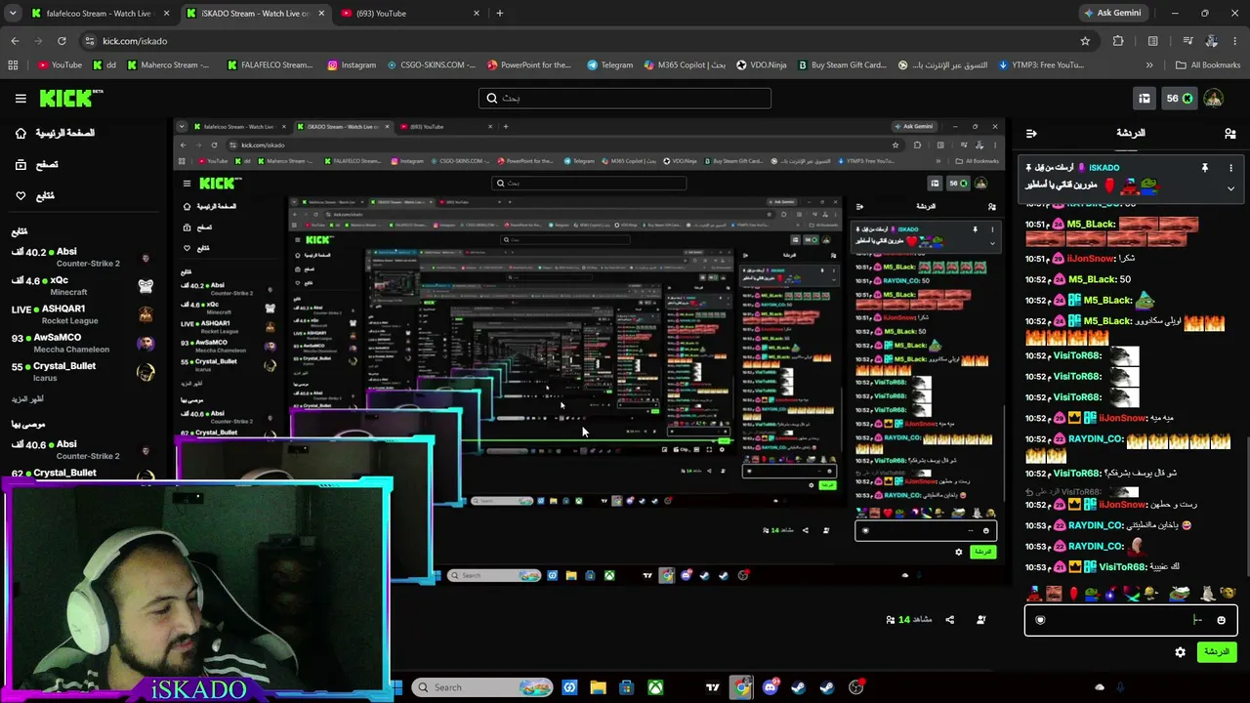Open the OBS Studio taskbar icon
1250x703 pixels.
[856, 687]
